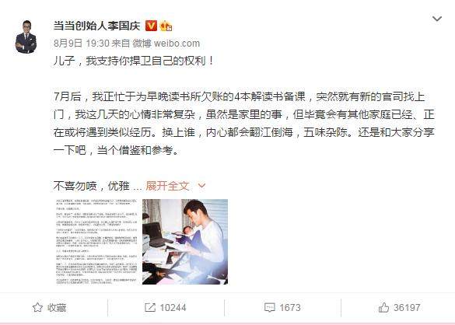Viewport: 455px width, 325px height.
Task: Click the orange V verified badge
Action: coord(151,26)
